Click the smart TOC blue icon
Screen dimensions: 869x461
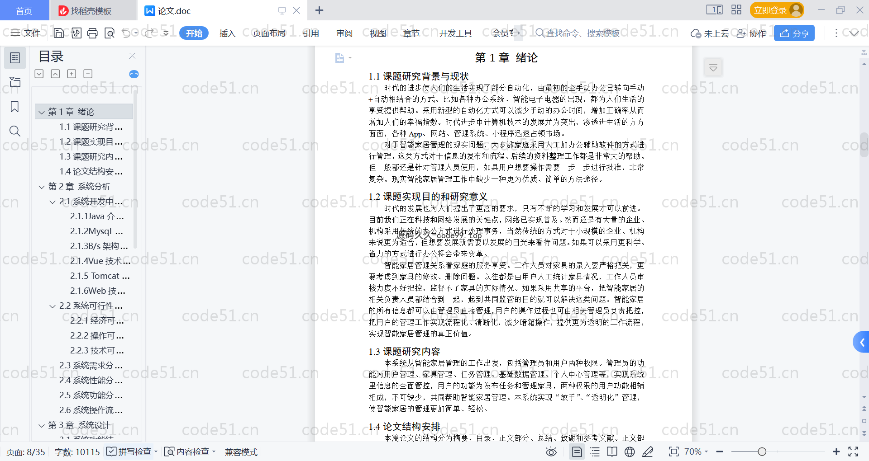pos(134,74)
